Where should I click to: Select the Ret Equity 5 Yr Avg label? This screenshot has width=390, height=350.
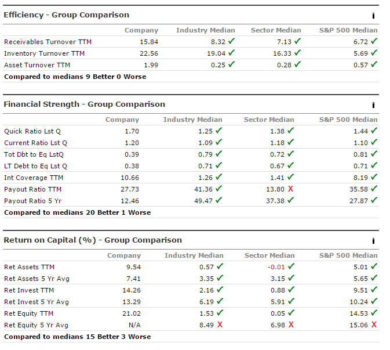coord(36,325)
